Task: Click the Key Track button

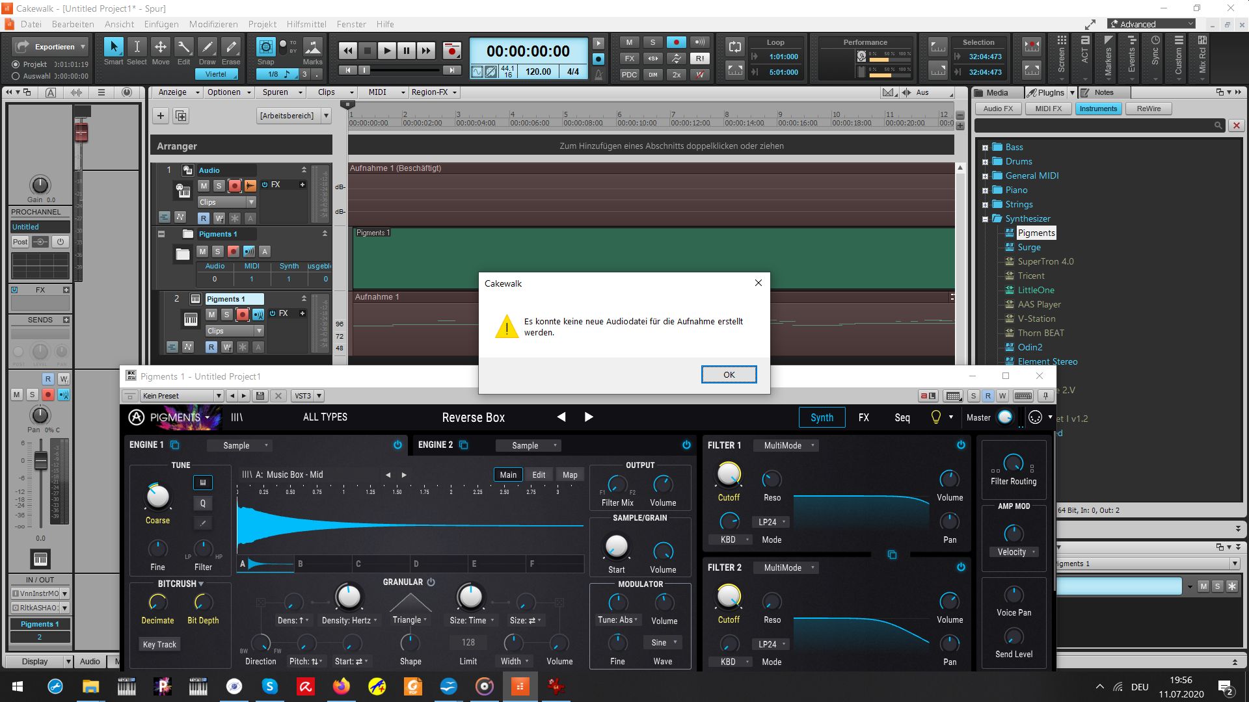Action: (159, 644)
